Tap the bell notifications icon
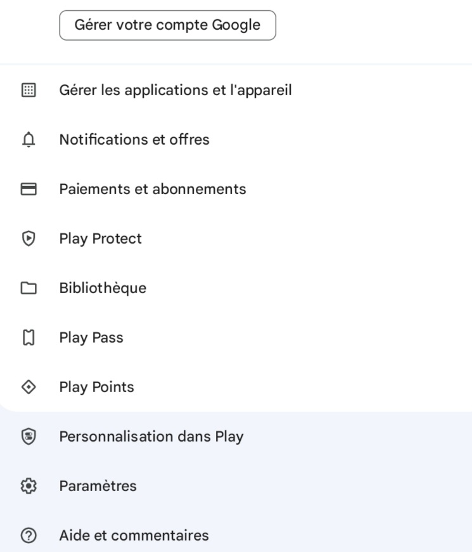 pyautogui.click(x=29, y=140)
